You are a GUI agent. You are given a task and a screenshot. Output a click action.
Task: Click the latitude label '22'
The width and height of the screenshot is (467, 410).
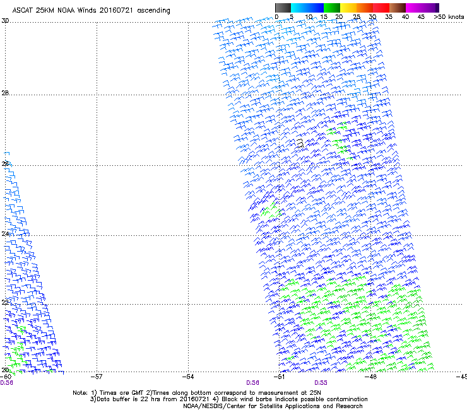(x=5, y=303)
